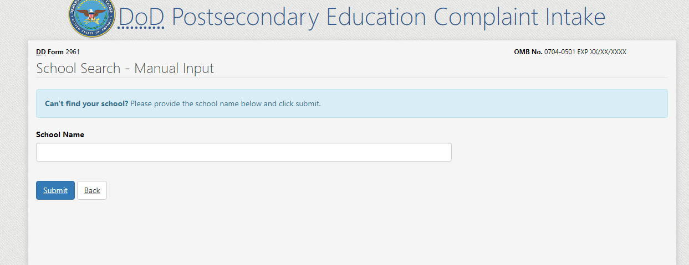Image resolution: width=689 pixels, height=265 pixels.
Task: Click the form number 2961
Action: [x=73, y=52]
